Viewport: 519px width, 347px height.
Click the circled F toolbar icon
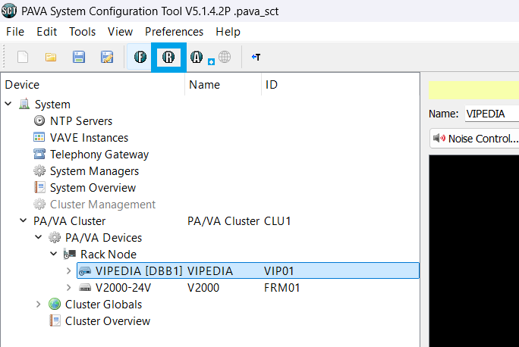(140, 57)
